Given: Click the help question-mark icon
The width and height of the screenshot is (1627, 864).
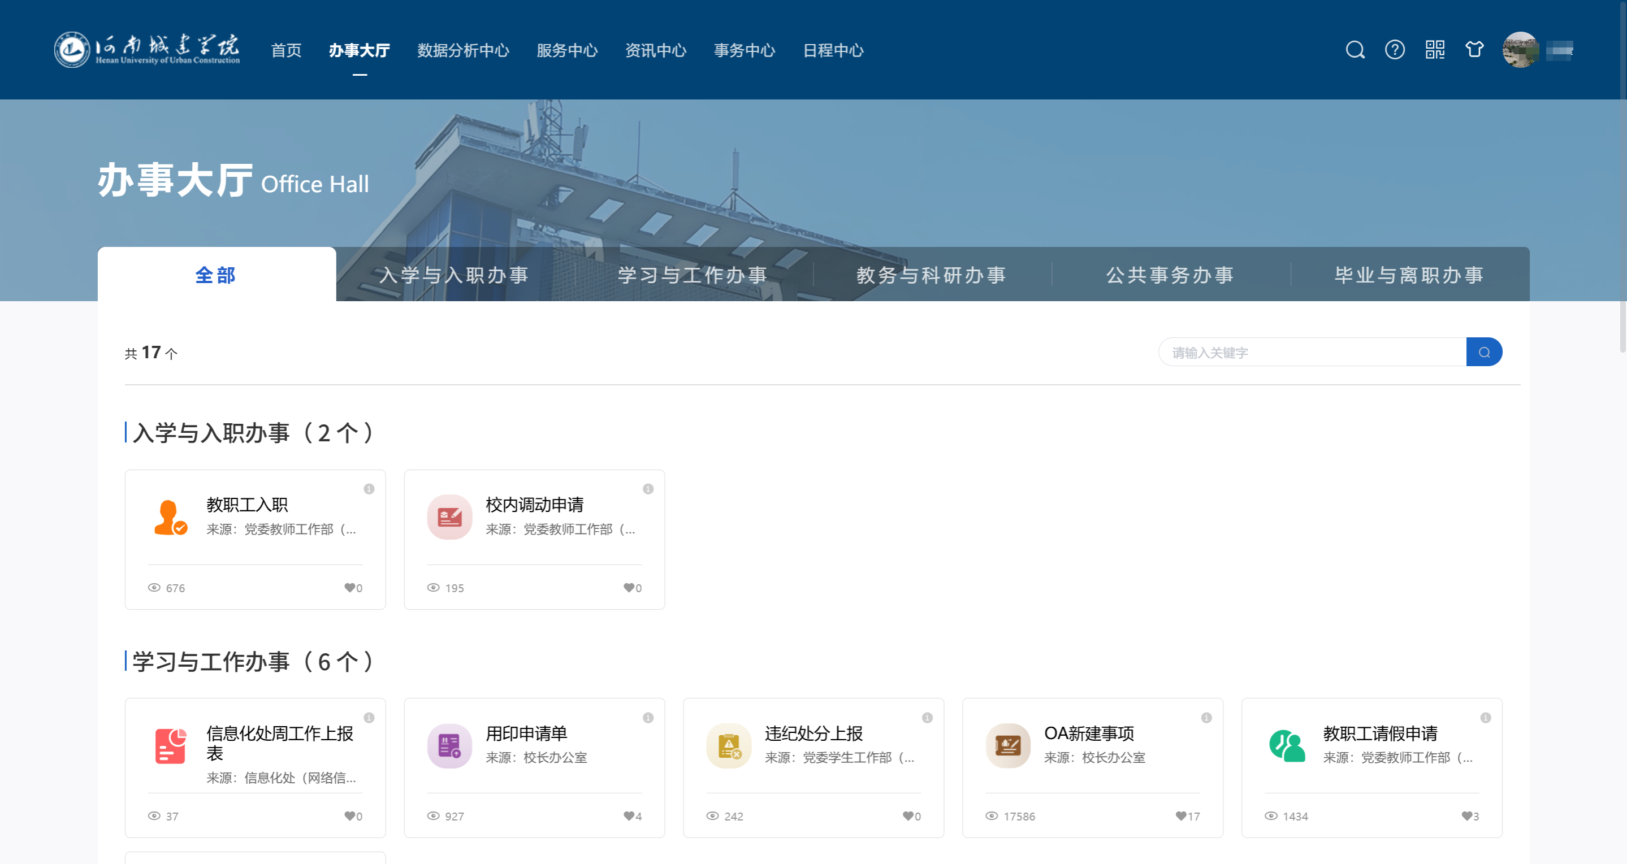Looking at the screenshot, I should [1395, 50].
